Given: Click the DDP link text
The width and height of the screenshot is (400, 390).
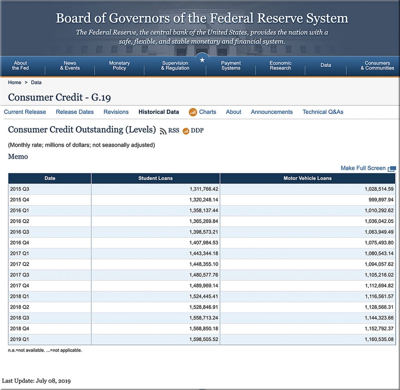Looking at the screenshot, I should click(x=197, y=131).
